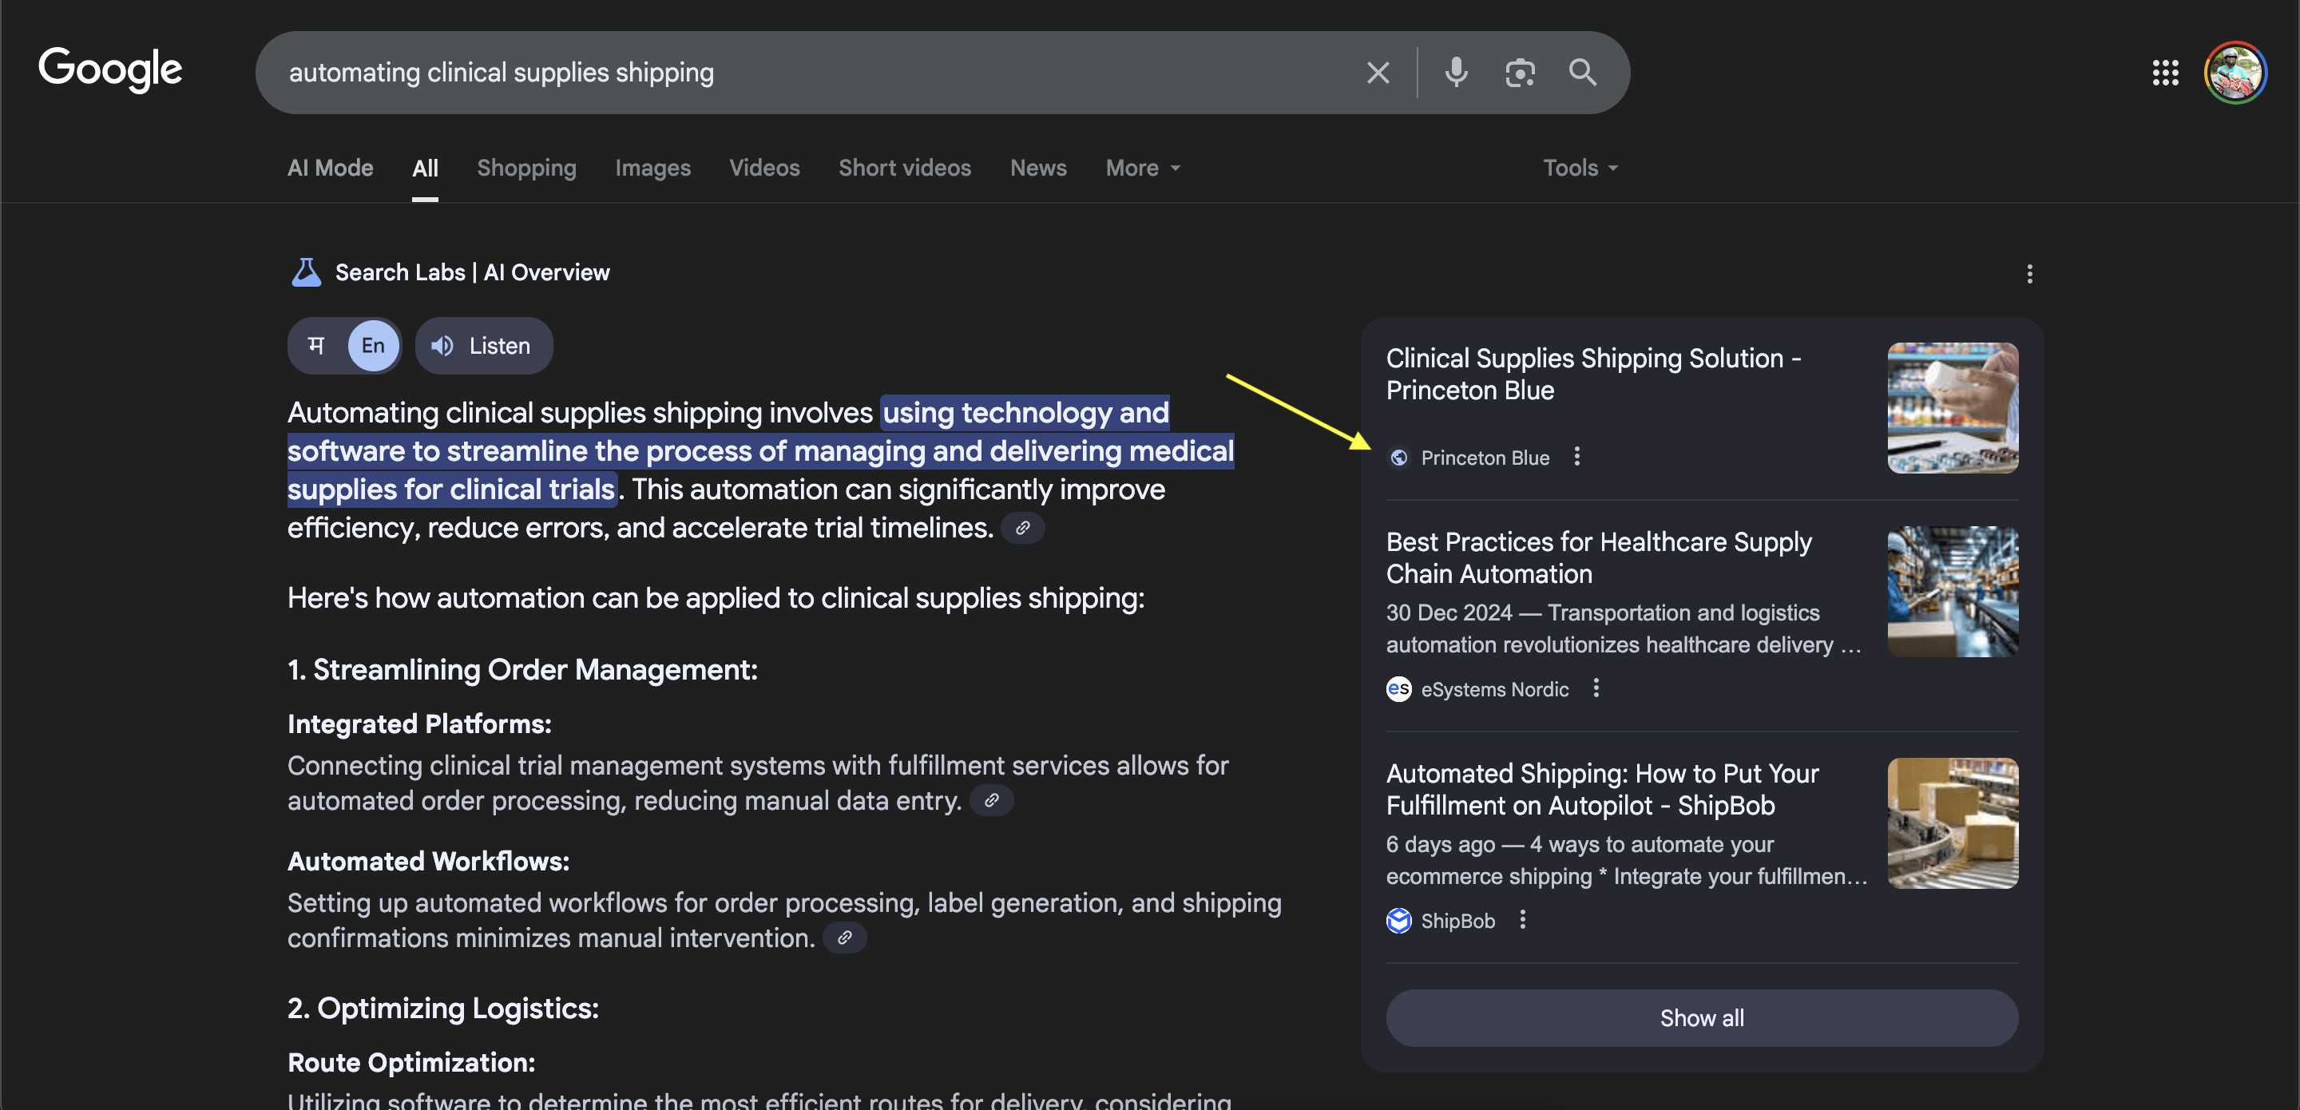Open Best Practices for Healthcare Supply Chain link

click(x=1599, y=558)
